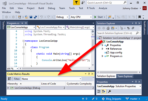This screenshot has height=101, width=148.
Task: Expand the Properties node
Action: pos(103,45)
